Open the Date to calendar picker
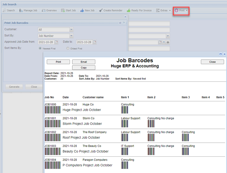This screenshot has height=173, width=227. [94, 42]
